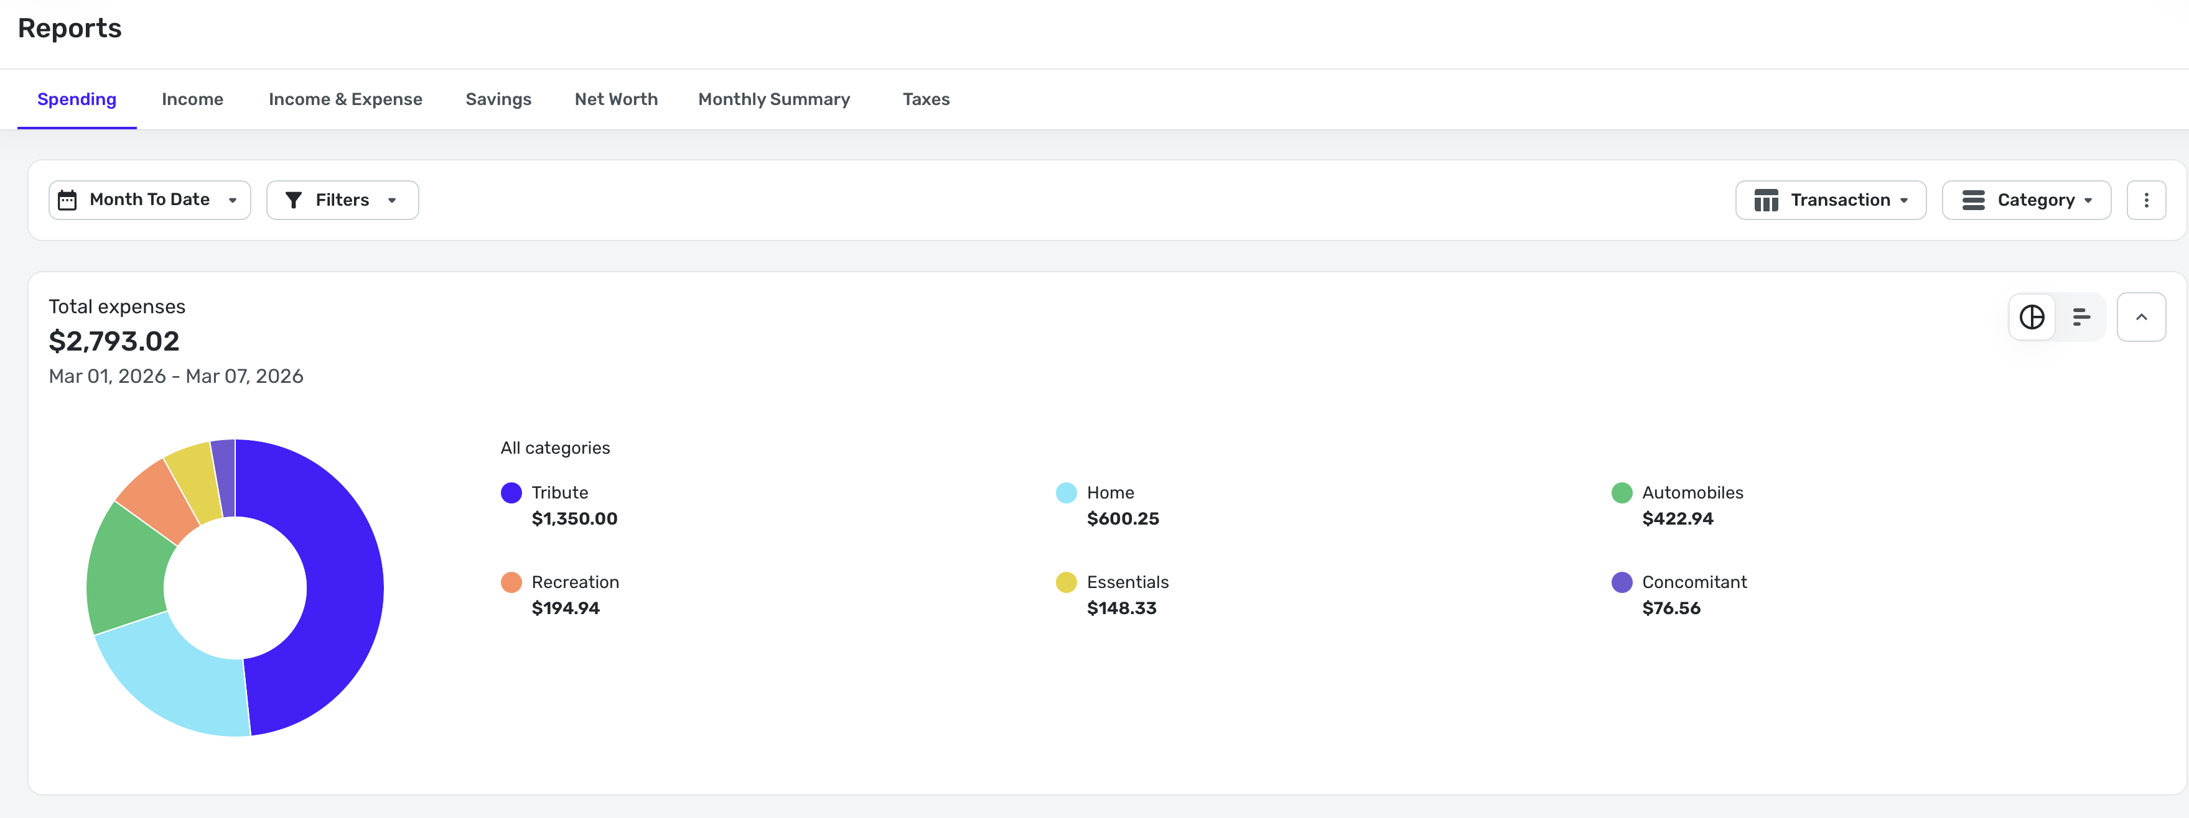Click the Category list rows icon
Image resolution: width=2189 pixels, height=818 pixels.
pos(1972,200)
